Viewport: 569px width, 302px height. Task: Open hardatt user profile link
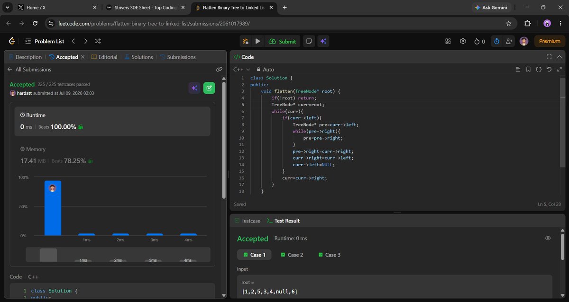(x=24, y=93)
